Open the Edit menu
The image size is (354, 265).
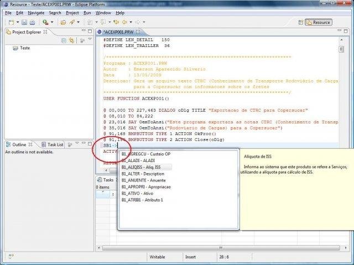tap(20, 13)
